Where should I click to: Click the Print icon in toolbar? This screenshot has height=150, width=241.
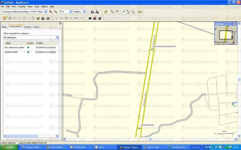(48, 18)
